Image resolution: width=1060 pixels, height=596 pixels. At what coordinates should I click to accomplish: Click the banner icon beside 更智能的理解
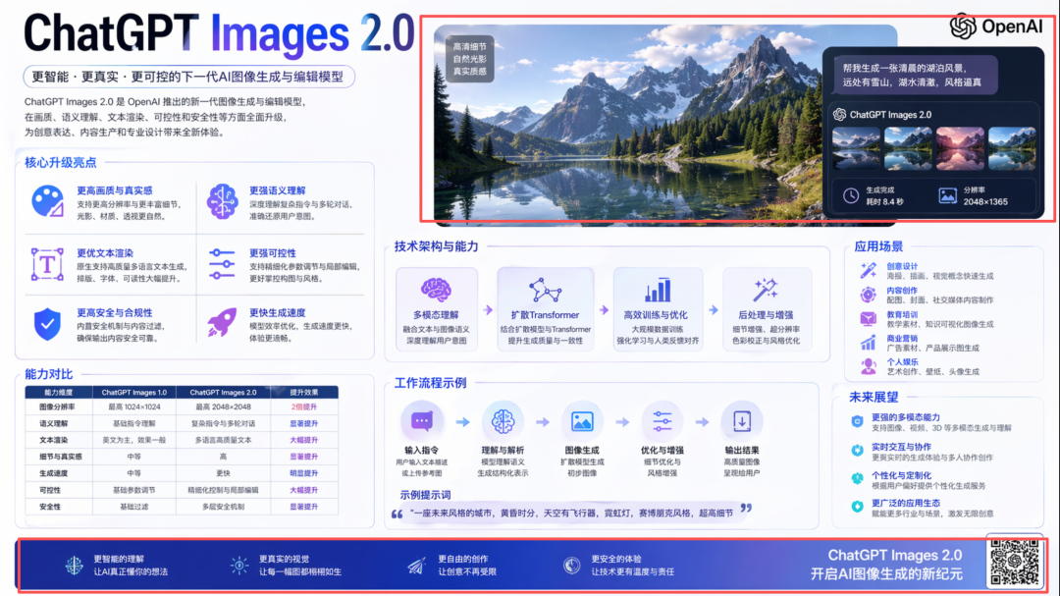[x=75, y=565]
